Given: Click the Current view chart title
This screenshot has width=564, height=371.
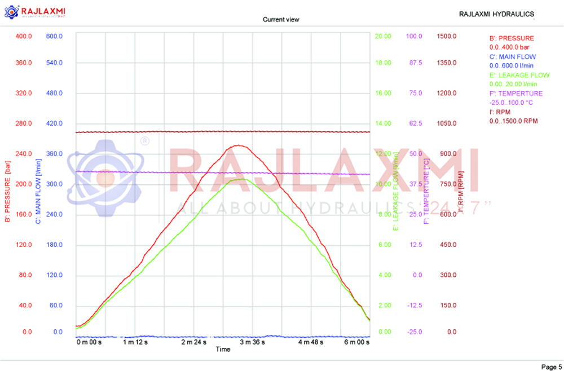Looking at the screenshot, I should [x=281, y=20].
